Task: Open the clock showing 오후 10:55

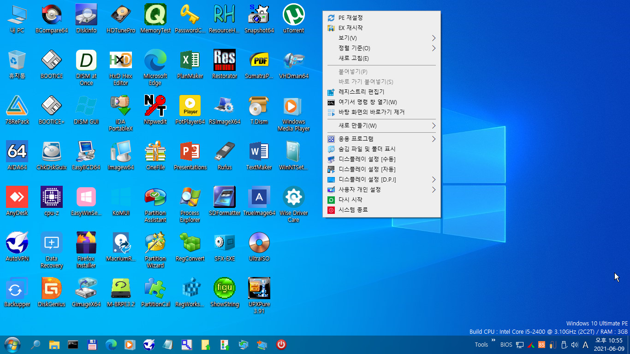Action: [609, 344]
